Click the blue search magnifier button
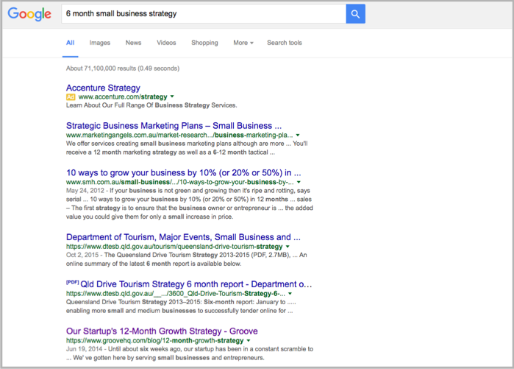The image size is (514, 369). pyautogui.click(x=355, y=14)
